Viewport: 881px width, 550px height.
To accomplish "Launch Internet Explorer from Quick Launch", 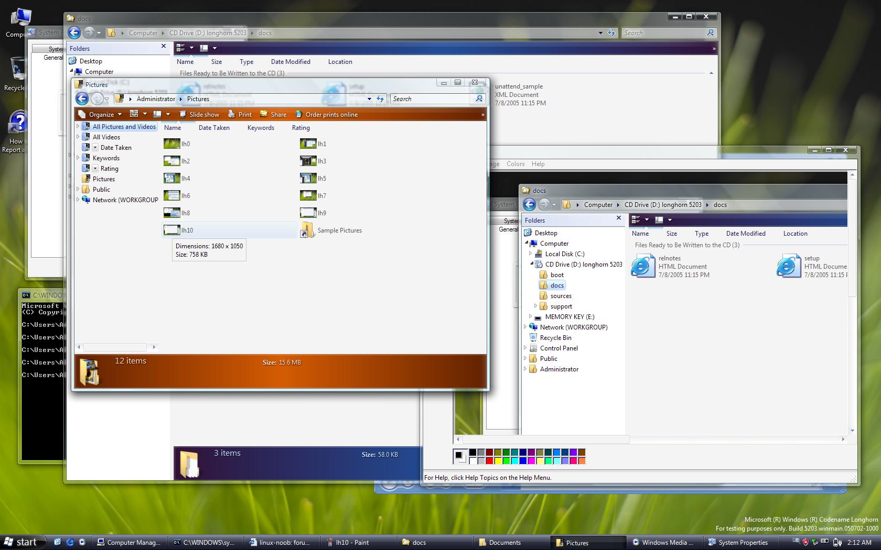I will [70, 542].
